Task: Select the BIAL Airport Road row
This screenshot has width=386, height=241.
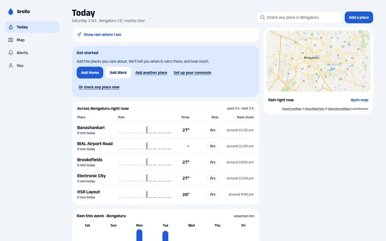Action: coord(165,146)
